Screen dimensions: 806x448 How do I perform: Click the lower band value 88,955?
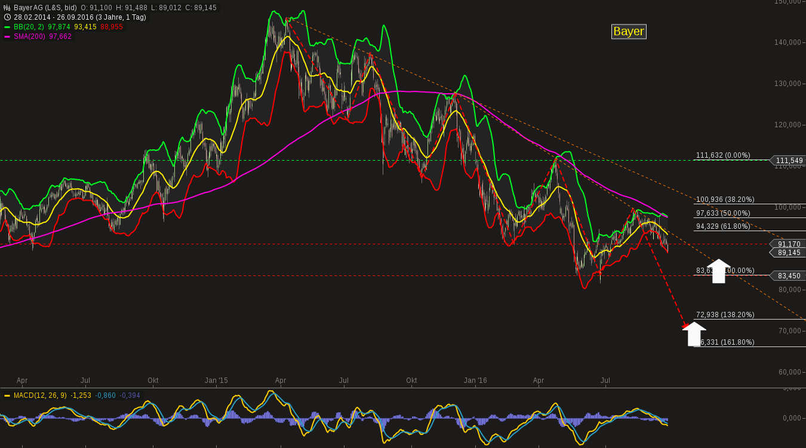tap(112, 27)
